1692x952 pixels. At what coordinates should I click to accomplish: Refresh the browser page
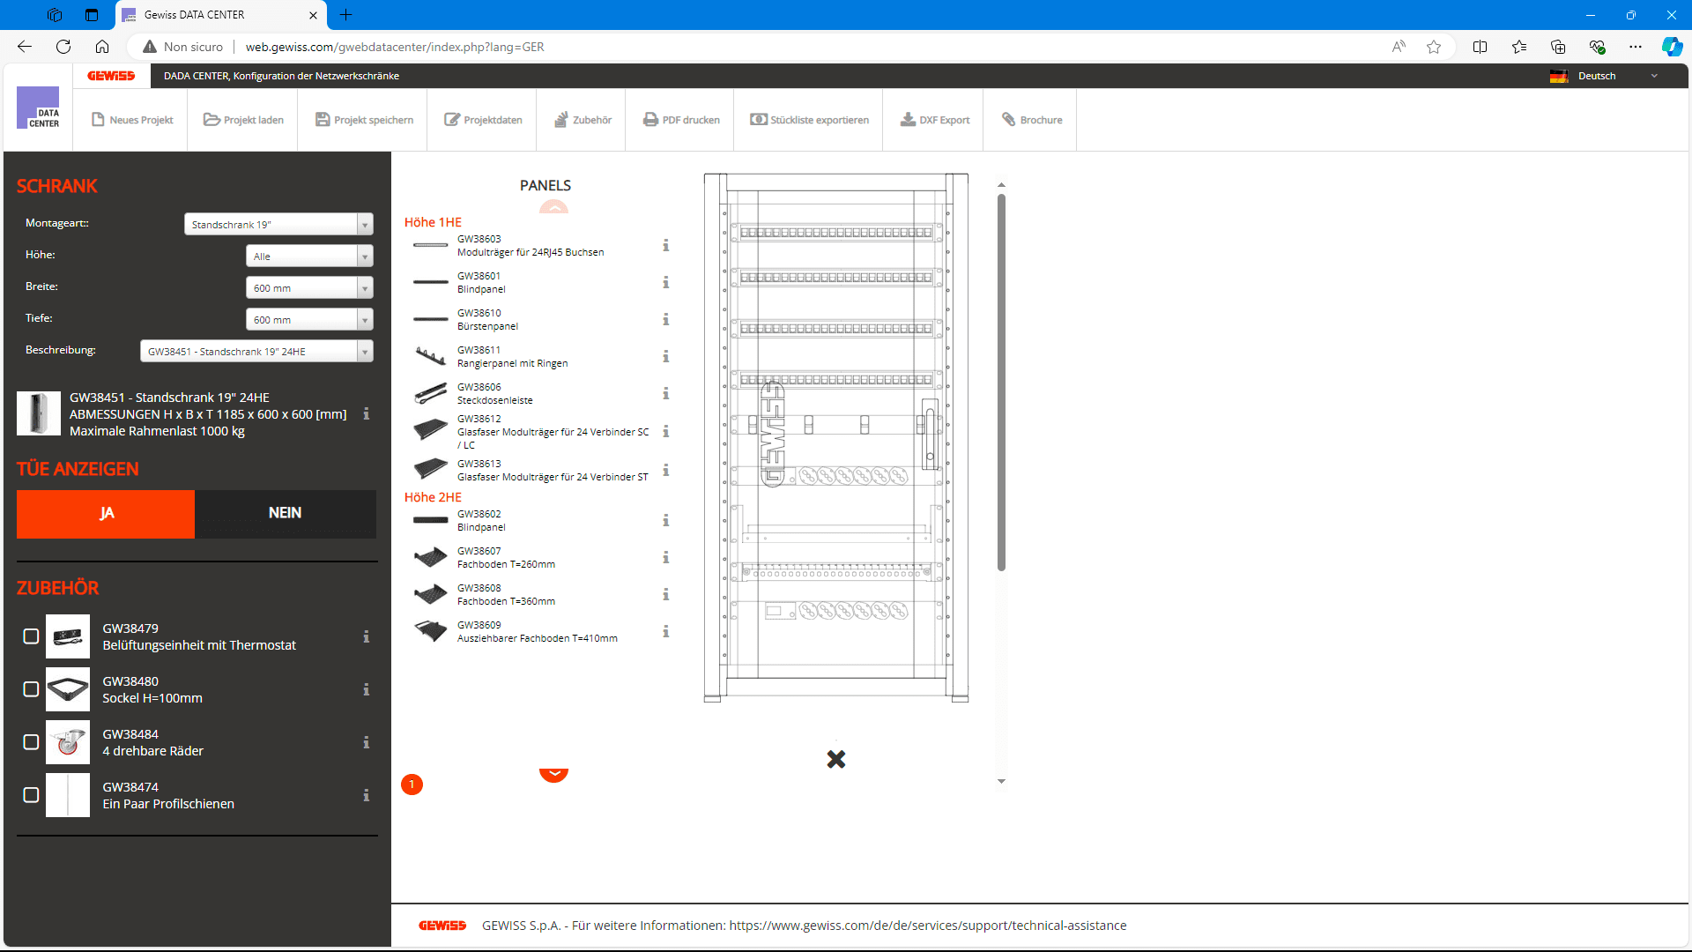coord(63,47)
